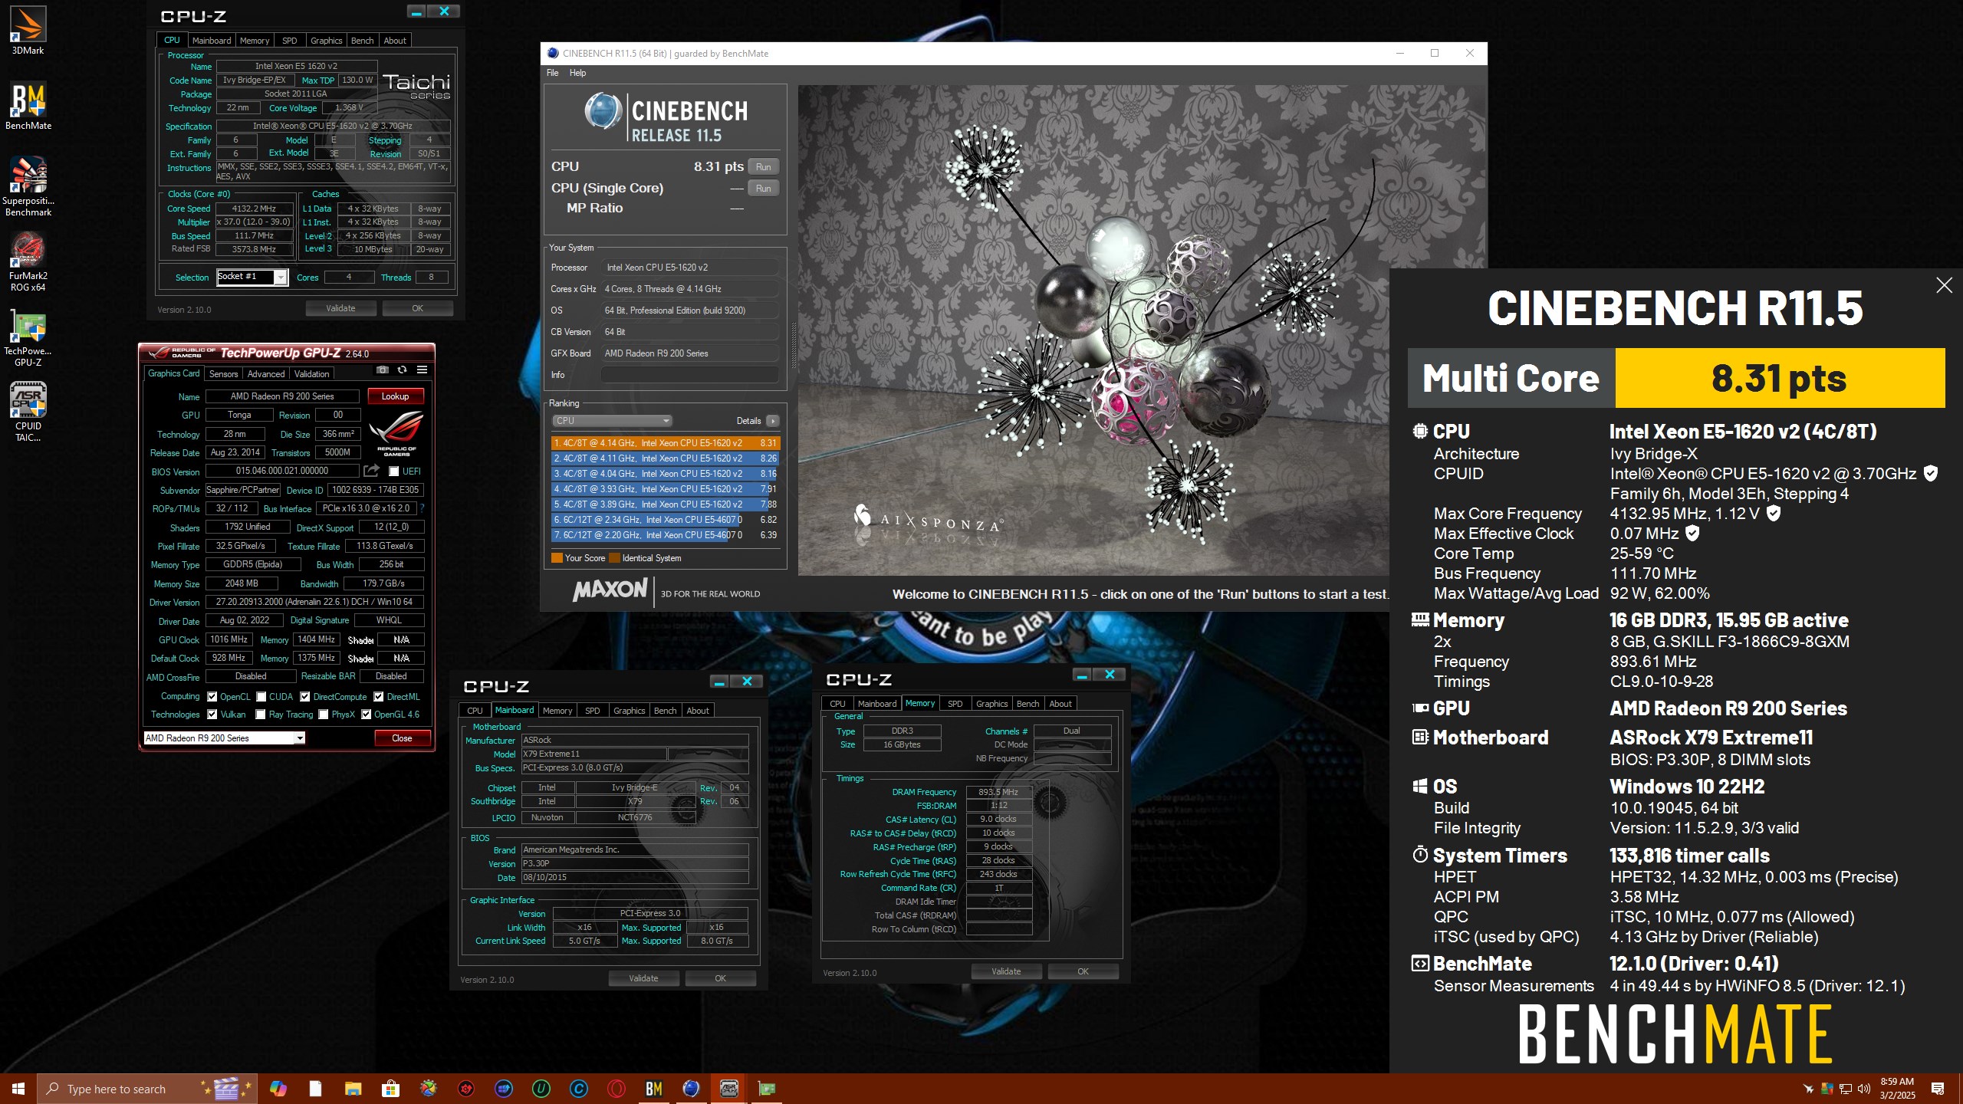Switch to Cinebench sphere taskbar icon
Screen dimensions: 1963x1104
[x=692, y=1089]
